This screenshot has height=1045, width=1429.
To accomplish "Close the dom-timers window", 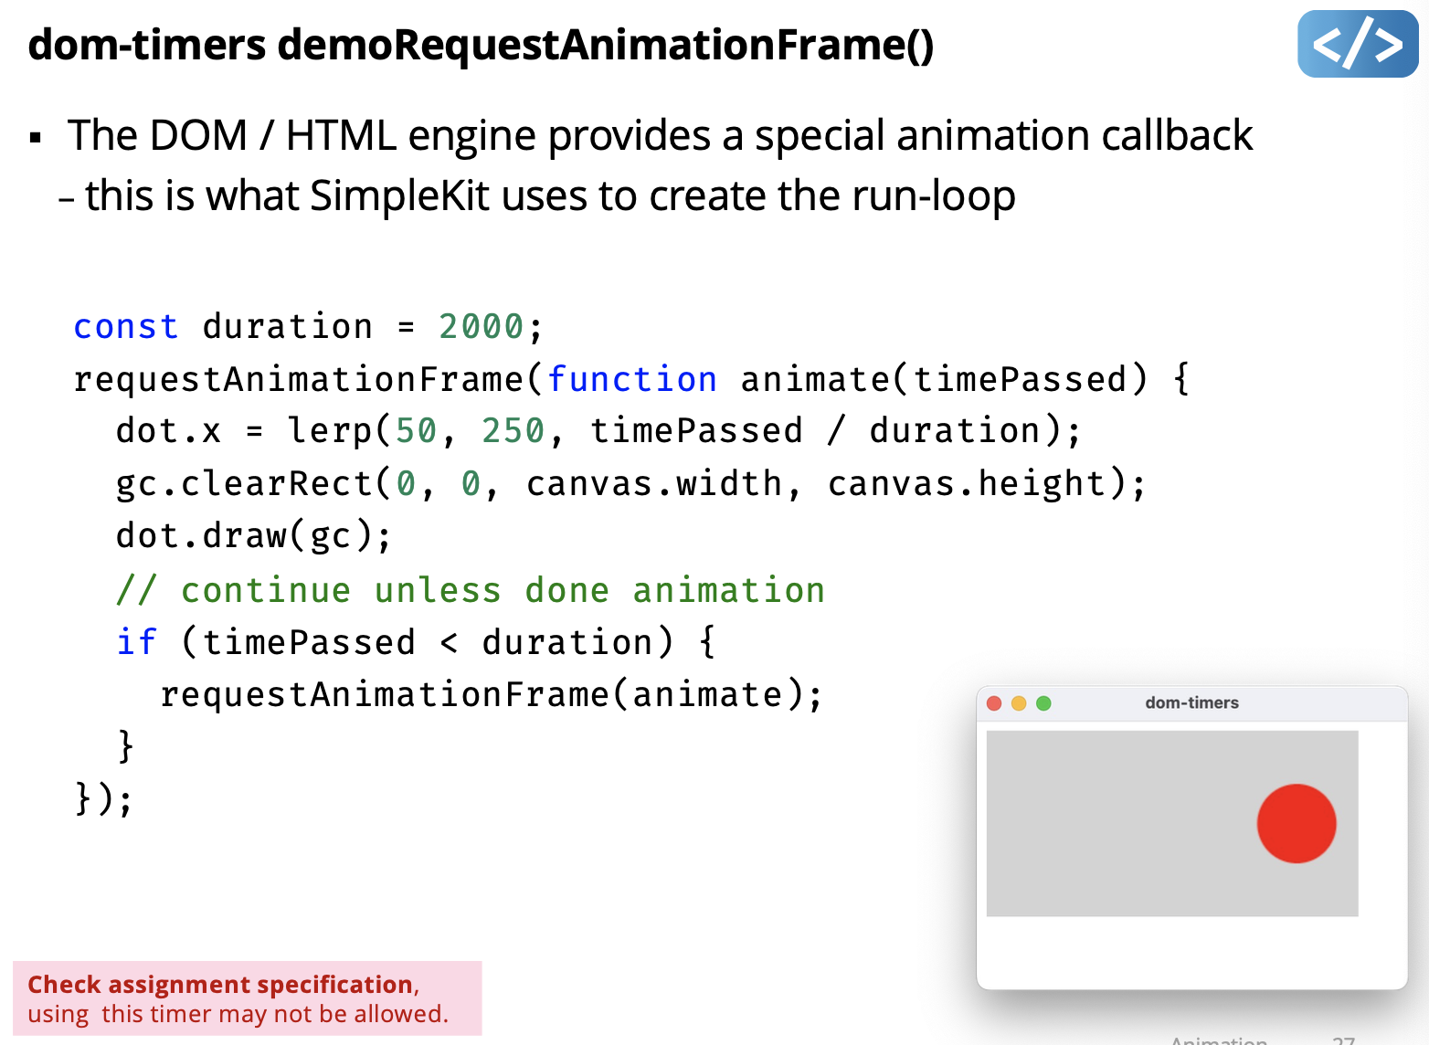I will pyautogui.click(x=994, y=703).
